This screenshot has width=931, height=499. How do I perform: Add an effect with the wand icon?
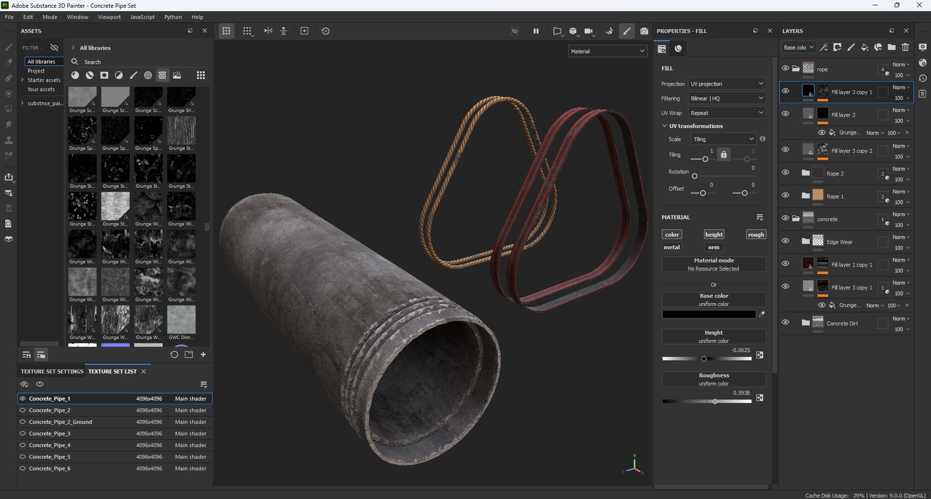tap(824, 47)
